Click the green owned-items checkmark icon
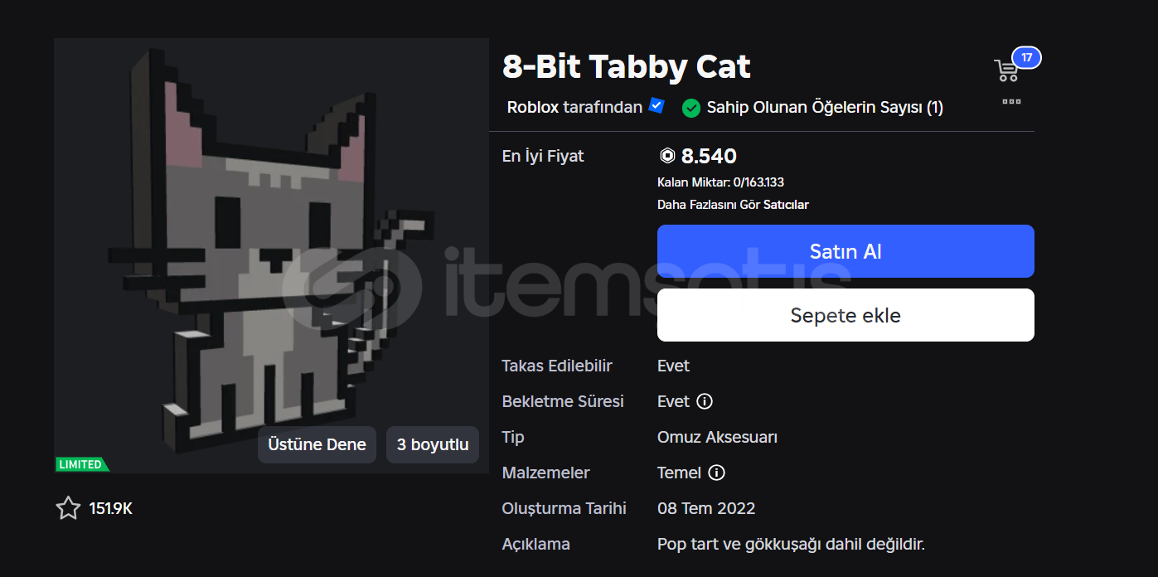This screenshot has height=577, width=1158. [690, 108]
